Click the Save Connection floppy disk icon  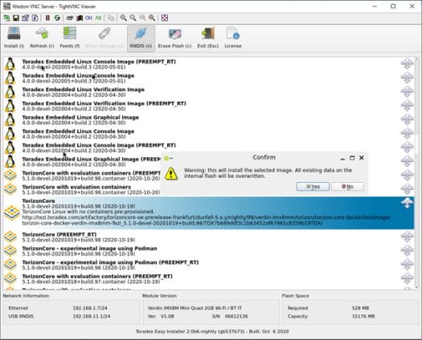(x=16, y=18)
